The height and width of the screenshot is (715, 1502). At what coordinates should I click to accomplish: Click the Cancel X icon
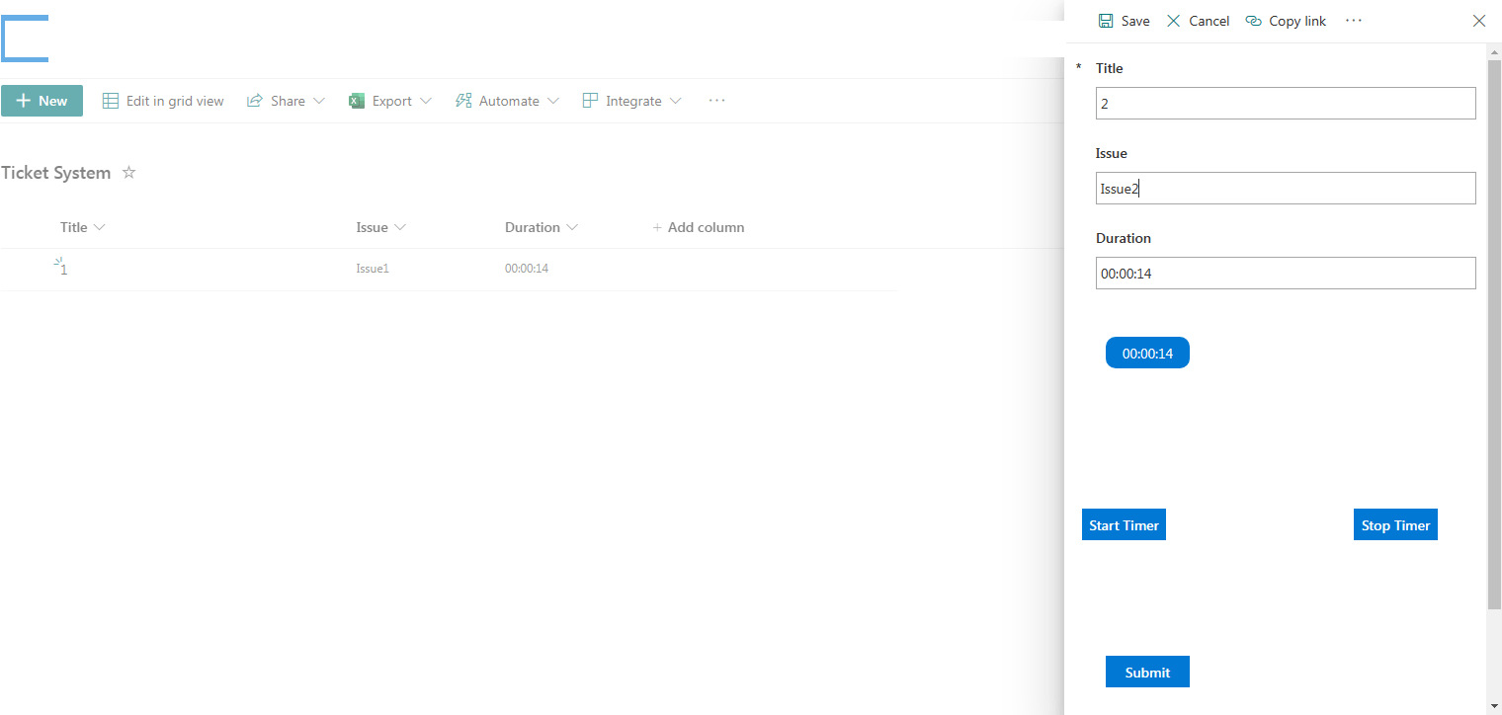pos(1174,21)
